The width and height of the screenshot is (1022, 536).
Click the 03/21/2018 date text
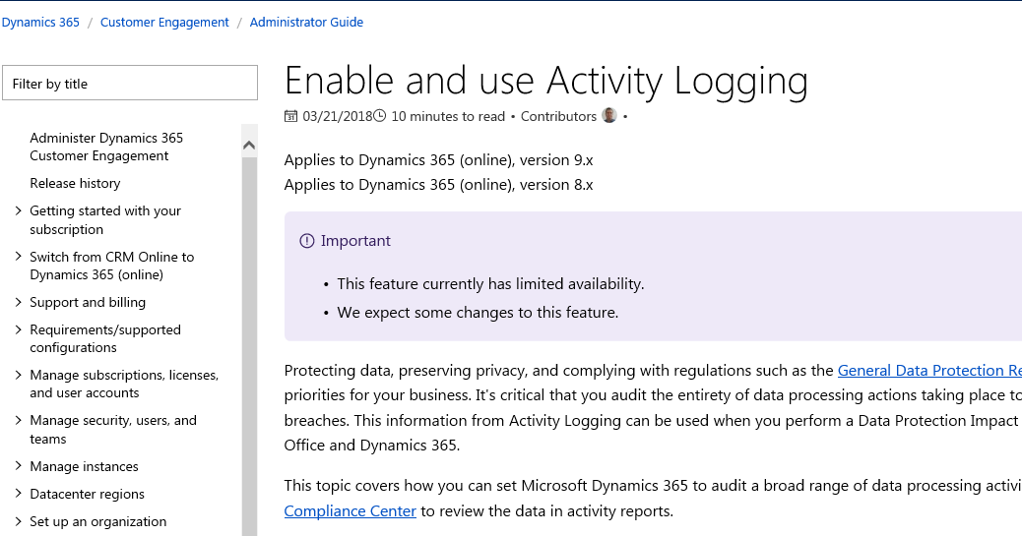coord(338,116)
